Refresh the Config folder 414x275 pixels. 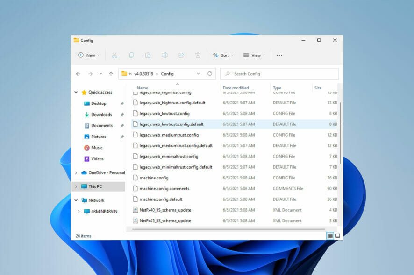(210, 74)
